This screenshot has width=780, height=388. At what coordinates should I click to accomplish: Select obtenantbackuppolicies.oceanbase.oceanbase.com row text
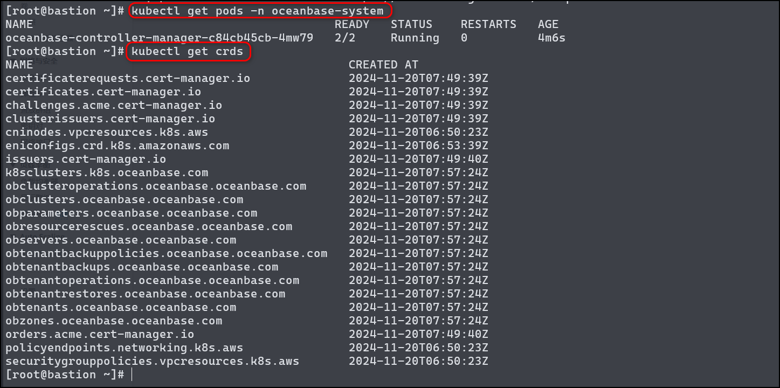(x=167, y=253)
